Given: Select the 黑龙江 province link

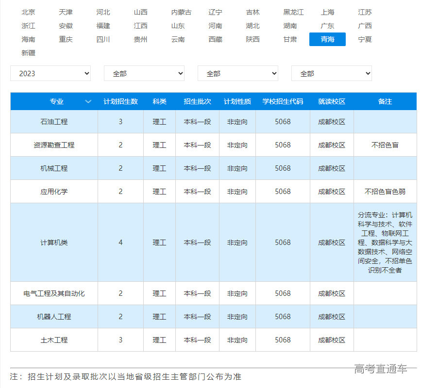Looking at the screenshot, I should (293, 12).
